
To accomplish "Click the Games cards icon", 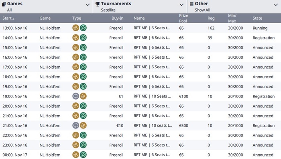I will 4,4.
